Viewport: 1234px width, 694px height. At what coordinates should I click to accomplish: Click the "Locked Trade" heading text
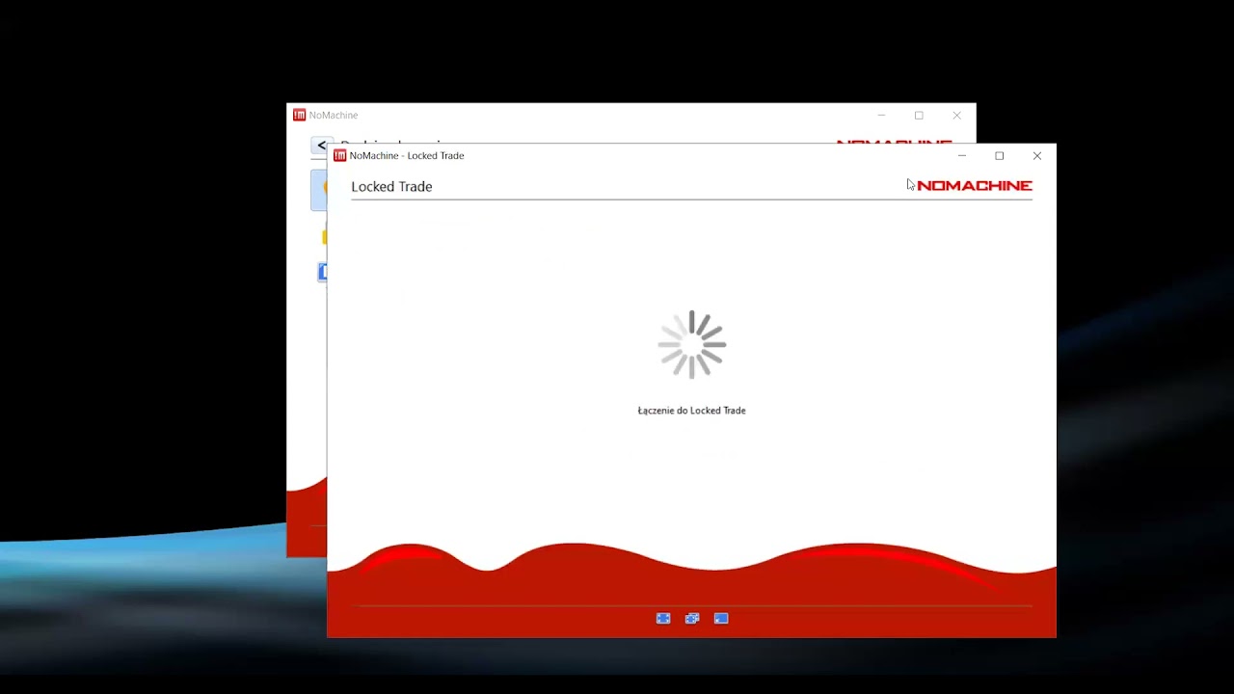pos(391,186)
